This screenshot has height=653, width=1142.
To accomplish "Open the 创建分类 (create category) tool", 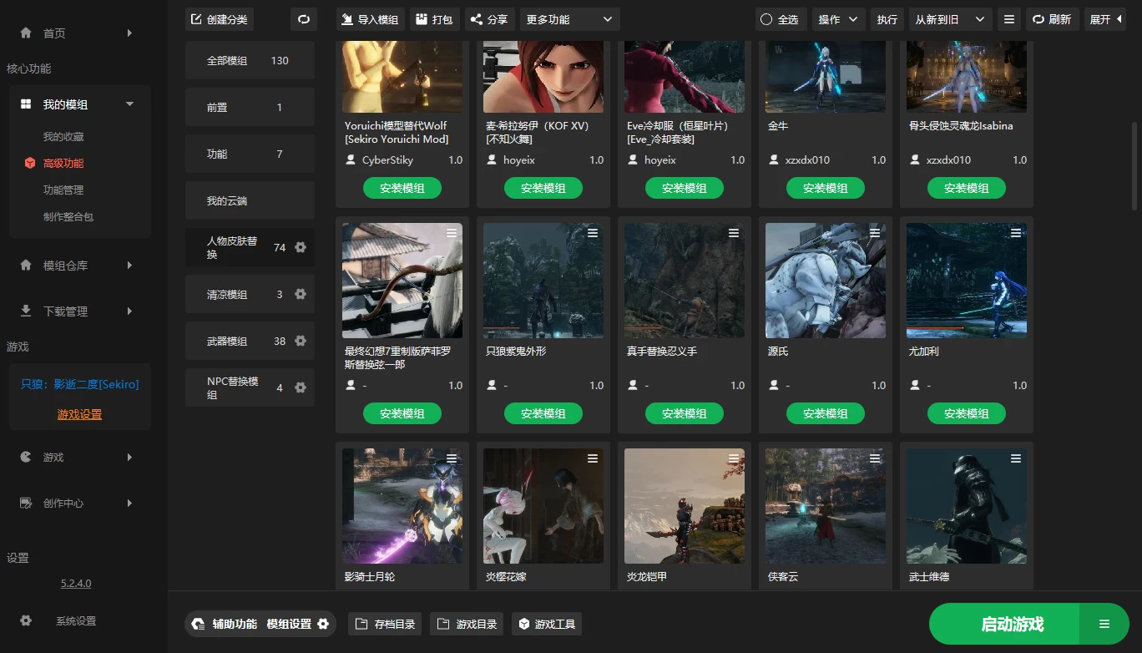I will pos(219,18).
